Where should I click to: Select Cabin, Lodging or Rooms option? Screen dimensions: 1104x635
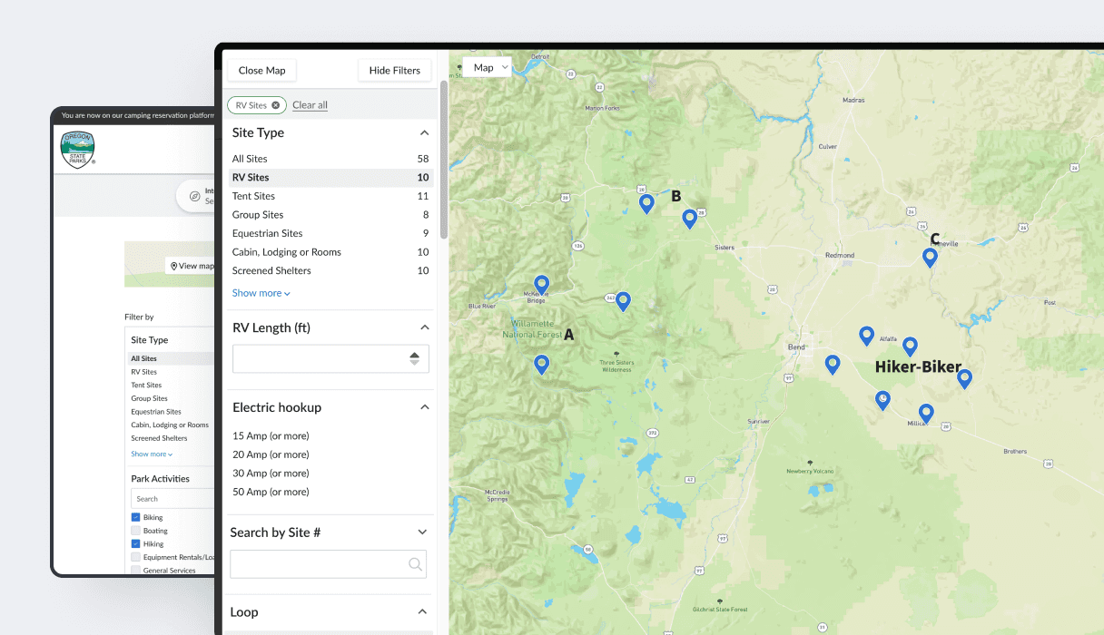point(330,252)
